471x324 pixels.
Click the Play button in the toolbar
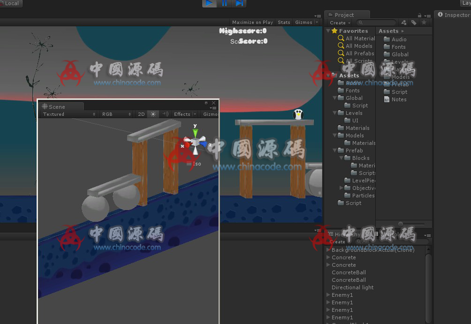209,3
